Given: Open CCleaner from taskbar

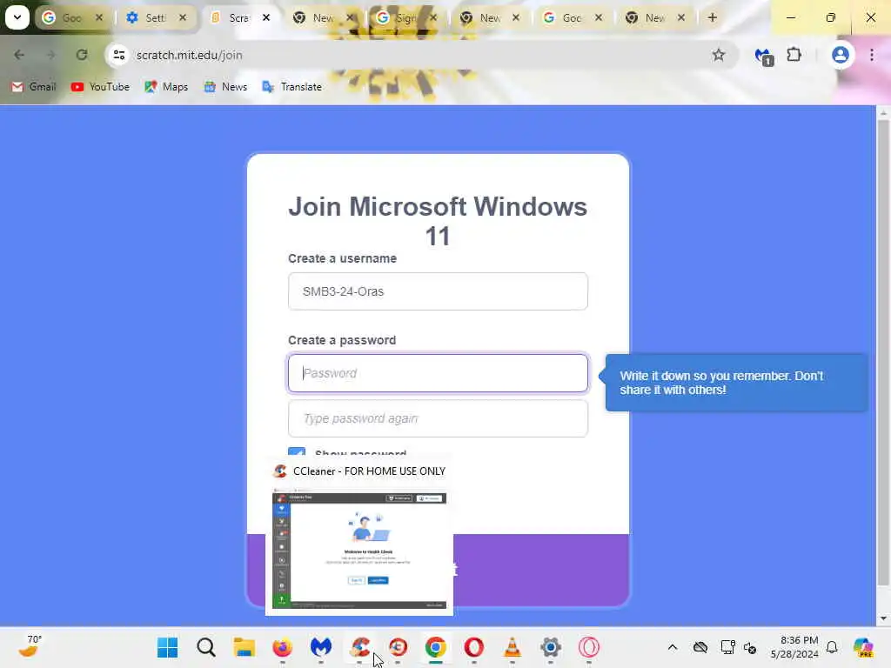Looking at the screenshot, I should (x=359, y=647).
